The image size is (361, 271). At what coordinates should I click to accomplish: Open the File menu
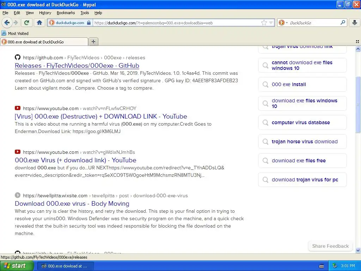(5, 13)
